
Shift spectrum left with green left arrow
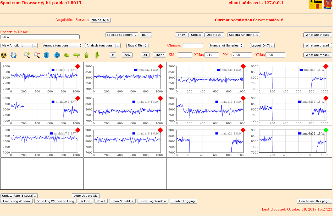66,55
